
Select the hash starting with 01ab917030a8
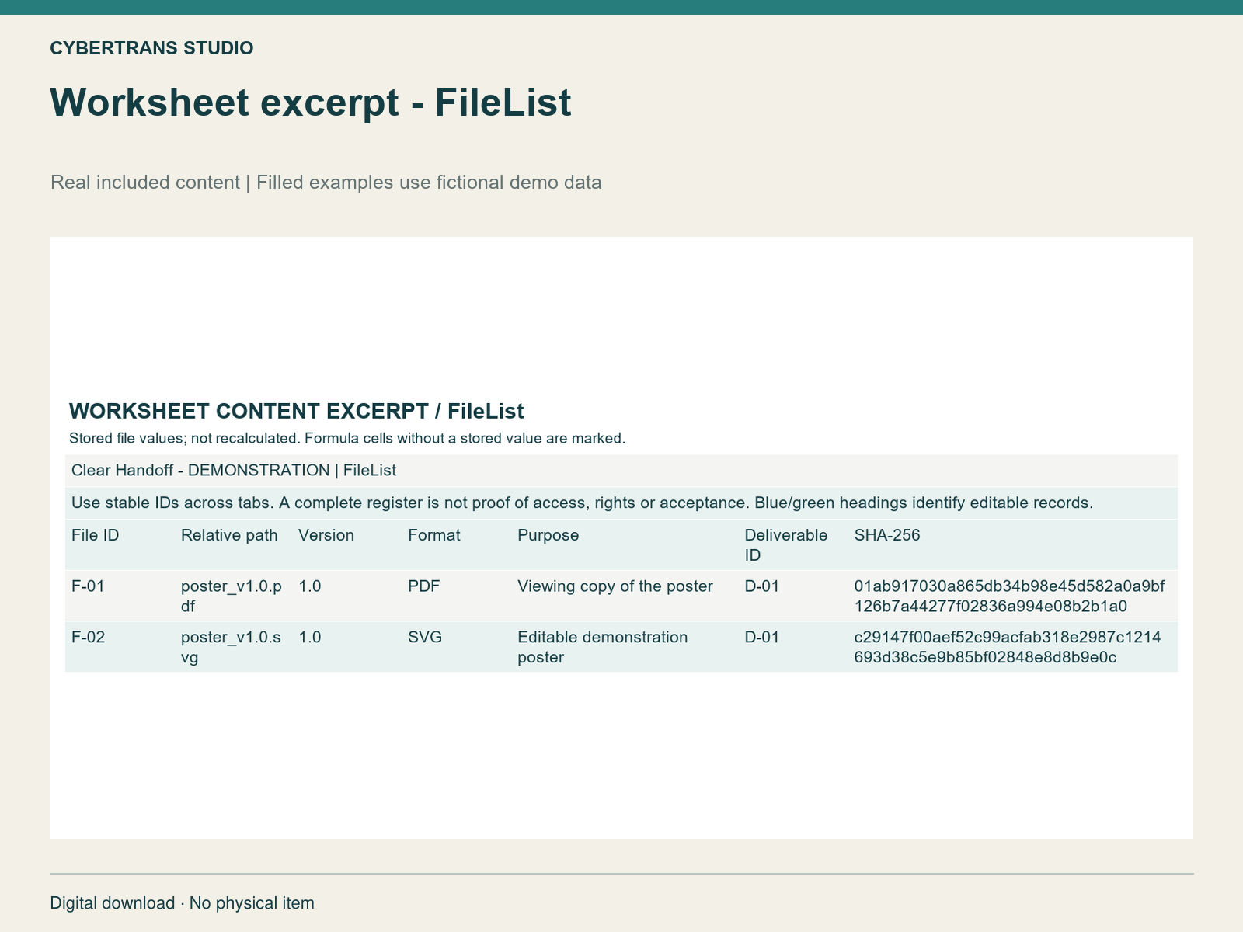click(1009, 596)
